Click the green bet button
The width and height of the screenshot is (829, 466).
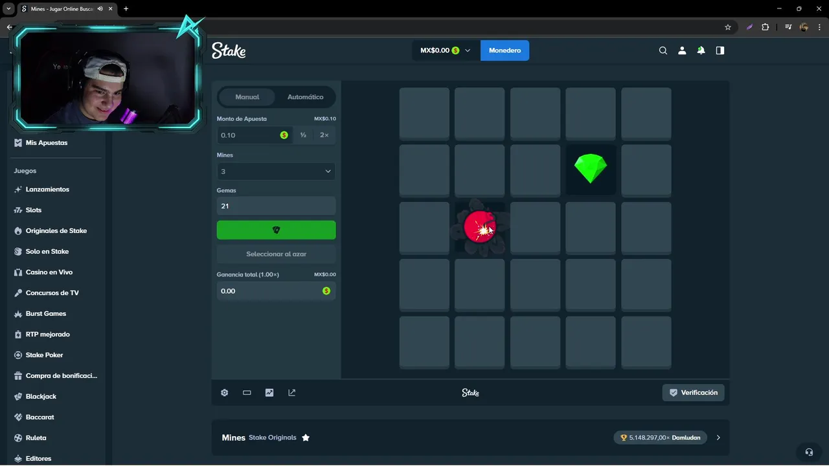coord(276,230)
